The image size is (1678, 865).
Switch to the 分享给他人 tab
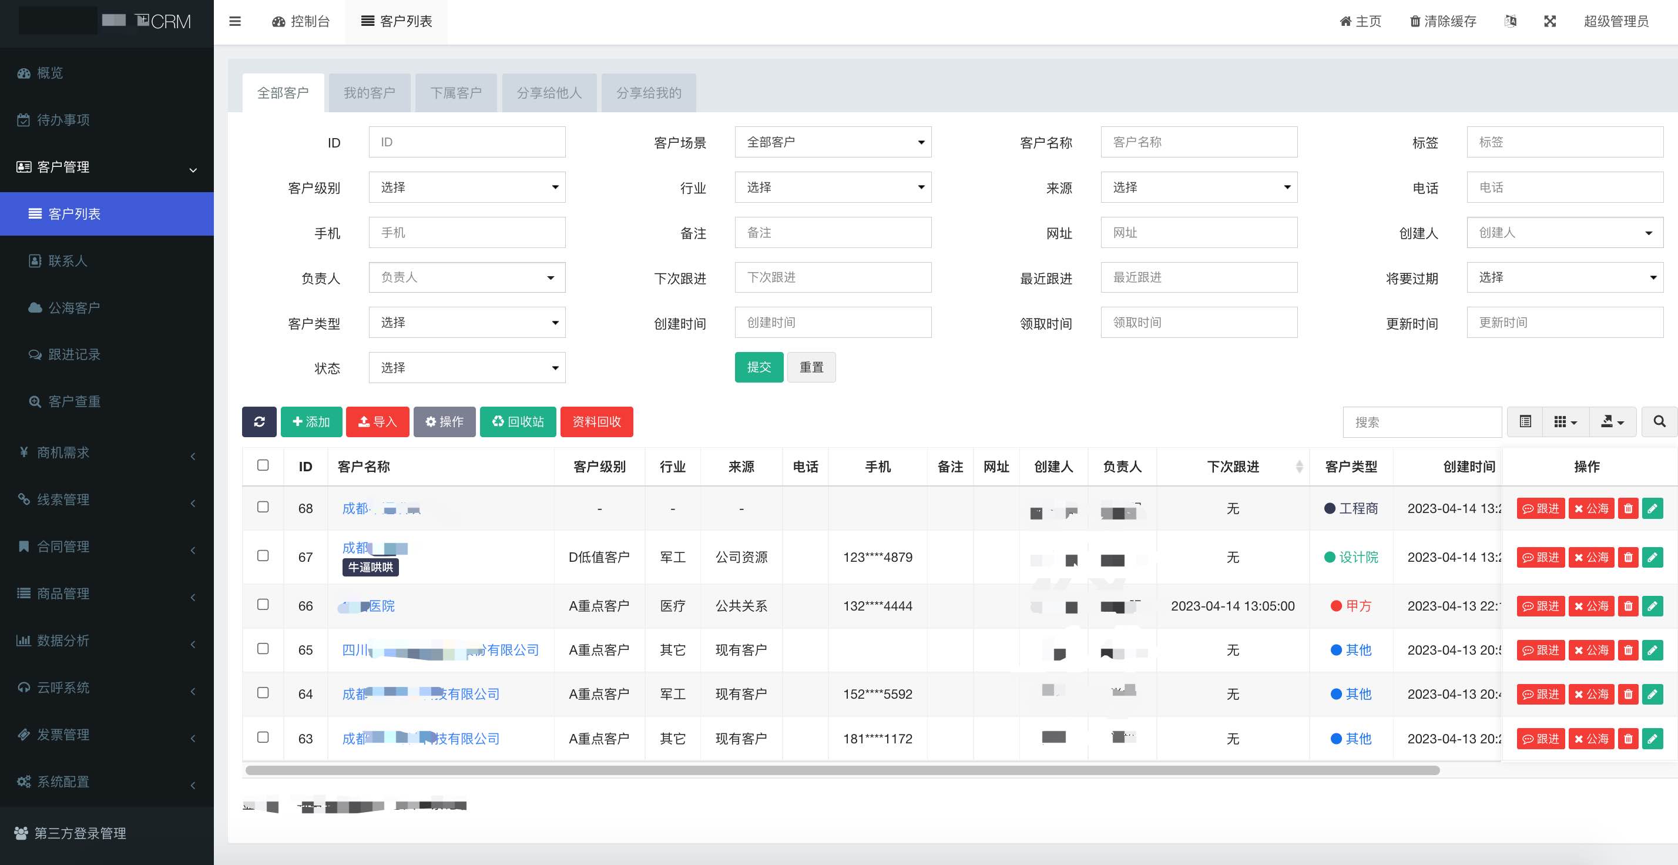click(549, 93)
